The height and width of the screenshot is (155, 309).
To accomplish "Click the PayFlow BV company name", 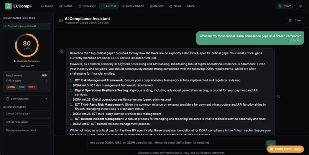I will (26, 66).
